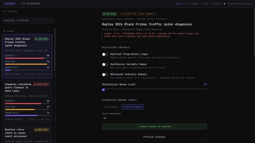Click the main page scrollbar on the right edge
This screenshot has height=143, width=255.
click(254, 31)
